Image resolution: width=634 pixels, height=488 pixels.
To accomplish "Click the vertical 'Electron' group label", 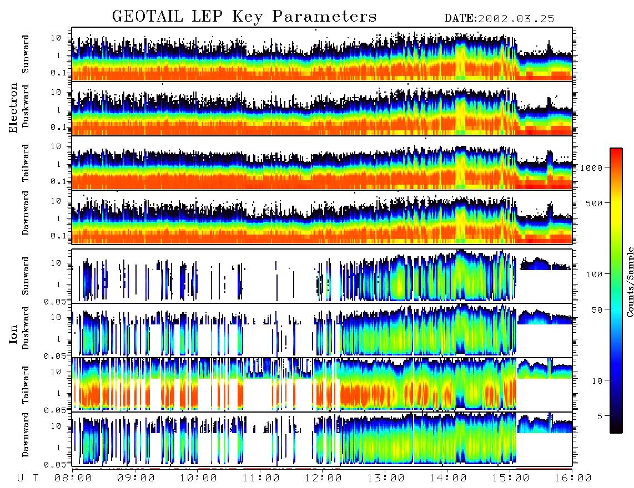I will (x=13, y=108).
